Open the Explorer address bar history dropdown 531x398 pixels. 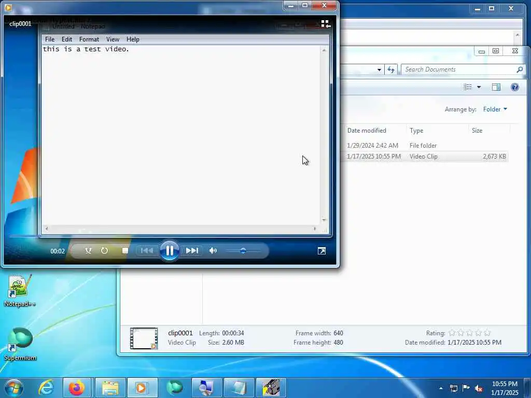point(379,70)
